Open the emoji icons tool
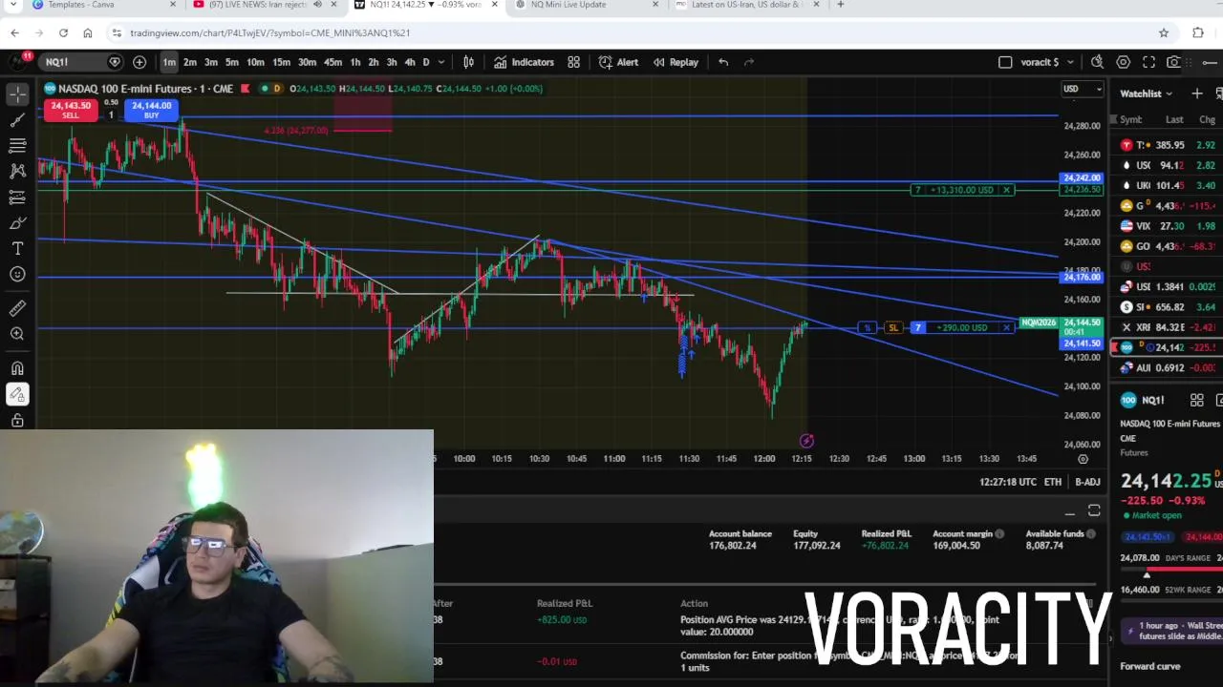This screenshot has width=1223, height=687. click(x=17, y=275)
